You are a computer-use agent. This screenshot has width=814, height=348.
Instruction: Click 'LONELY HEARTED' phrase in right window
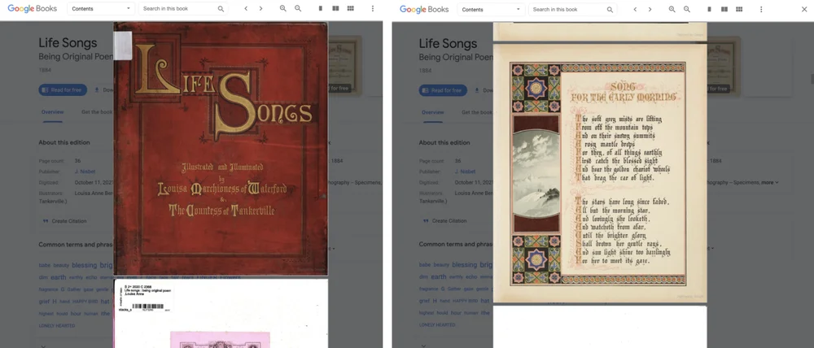click(x=438, y=326)
